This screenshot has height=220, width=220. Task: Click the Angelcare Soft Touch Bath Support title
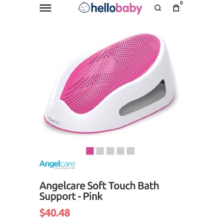coord(99,191)
